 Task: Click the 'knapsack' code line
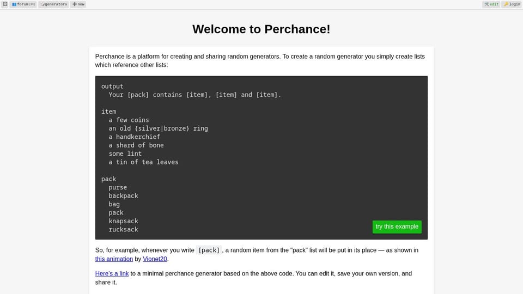point(124,221)
